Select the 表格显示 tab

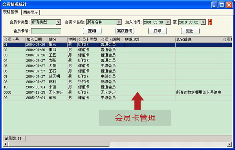click(x=11, y=12)
